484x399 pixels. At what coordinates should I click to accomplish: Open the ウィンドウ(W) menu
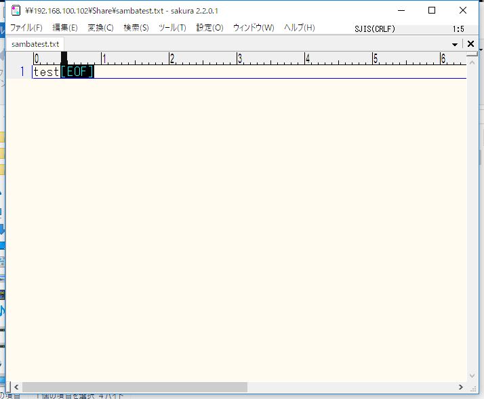(x=254, y=28)
